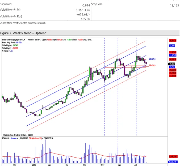Image resolution: width=180 pixels, height=166 pixels.
Task: Click the blue 21,375.5 price axis tag
Action: [x=173, y=55]
